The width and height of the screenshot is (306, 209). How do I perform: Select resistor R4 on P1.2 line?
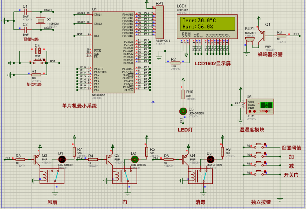(x=93, y=159)
